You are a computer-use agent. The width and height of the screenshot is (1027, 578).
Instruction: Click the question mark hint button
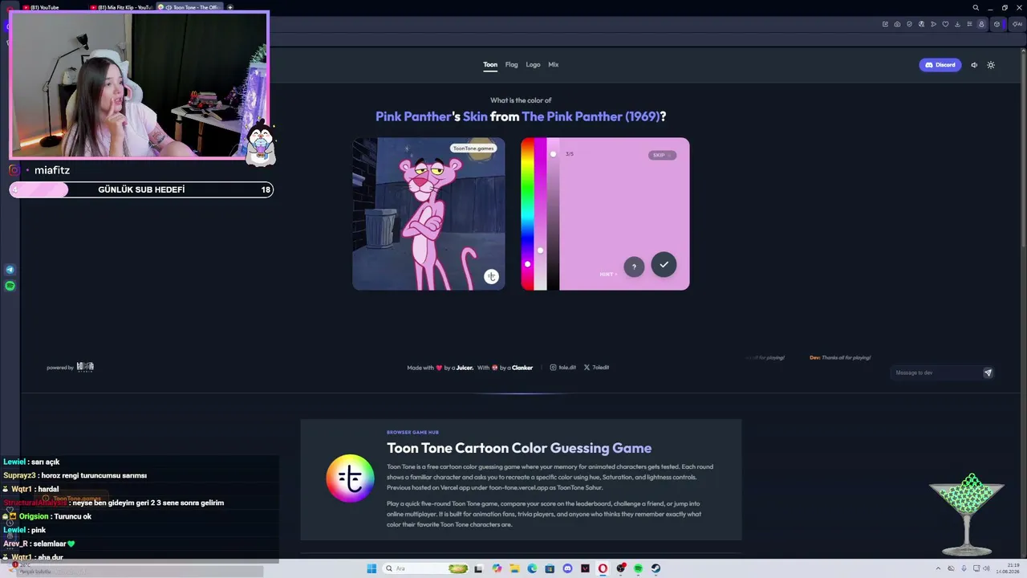click(634, 267)
